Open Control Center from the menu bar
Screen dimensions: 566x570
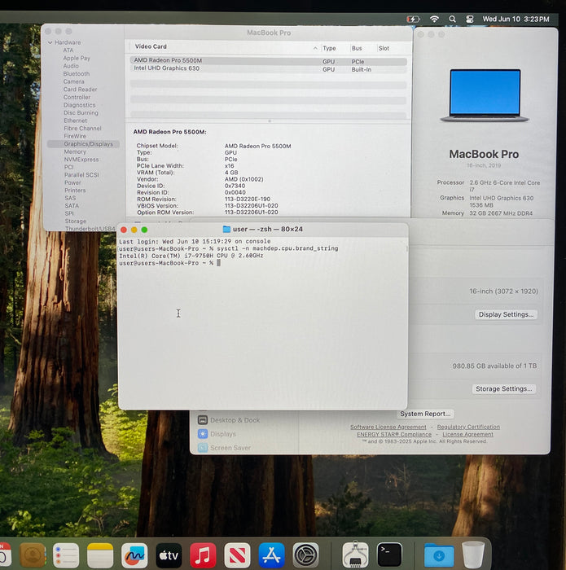[x=470, y=19]
